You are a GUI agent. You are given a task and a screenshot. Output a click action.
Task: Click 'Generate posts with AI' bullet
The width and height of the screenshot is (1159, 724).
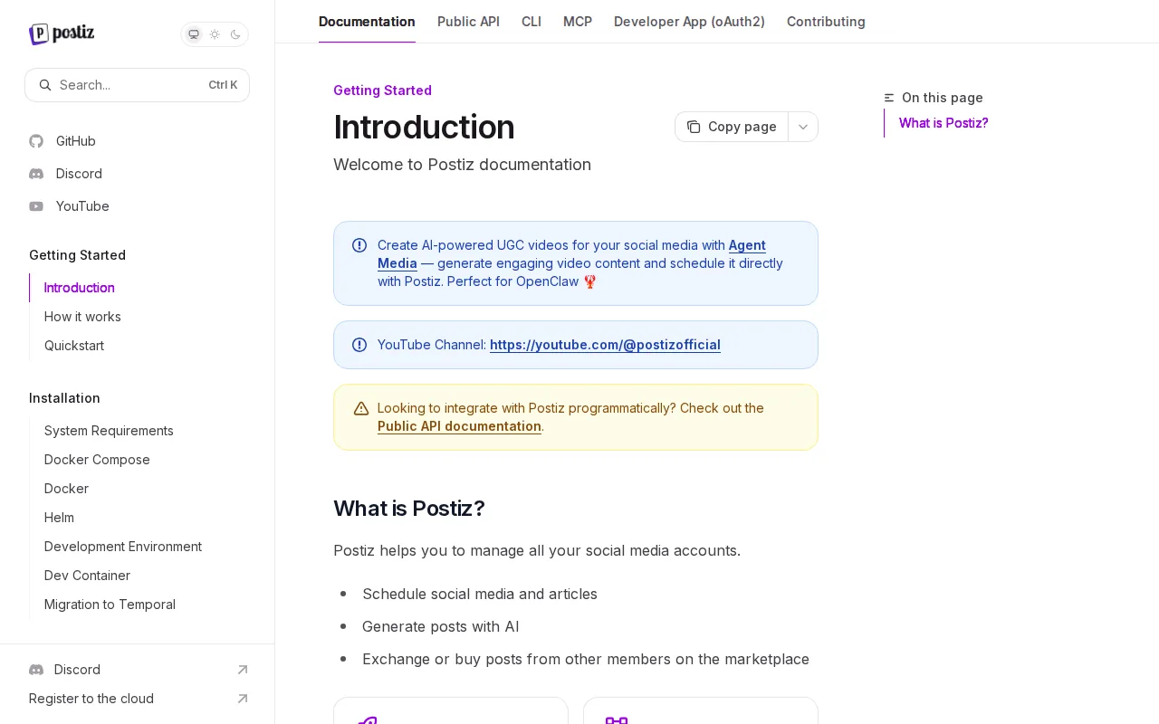pyautogui.click(x=441, y=626)
